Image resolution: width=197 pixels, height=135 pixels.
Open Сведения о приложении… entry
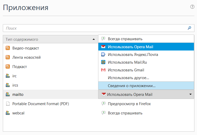146,86
